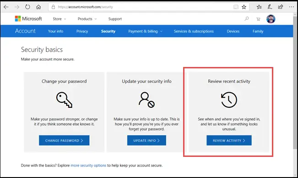Go to the browser home icon
The height and width of the screenshot is (178, 298).
pyautogui.click(x=38, y=7)
